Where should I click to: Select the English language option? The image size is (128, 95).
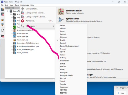pyautogui.click(x=71, y=40)
